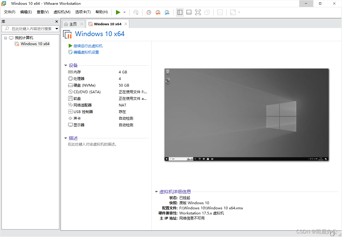342x237 pixels.
Task: Open the 帮助(H) menu
Action: pos(102,12)
